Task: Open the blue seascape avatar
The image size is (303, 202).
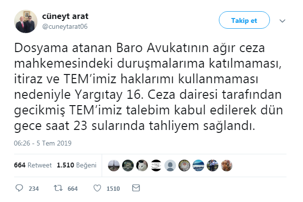Action: click(x=198, y=165)
